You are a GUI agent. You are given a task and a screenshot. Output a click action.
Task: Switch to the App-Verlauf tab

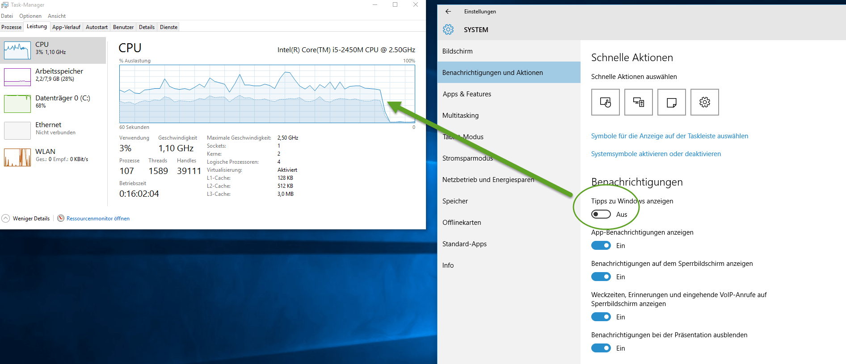pyautogui.click(x=66, y=27)
